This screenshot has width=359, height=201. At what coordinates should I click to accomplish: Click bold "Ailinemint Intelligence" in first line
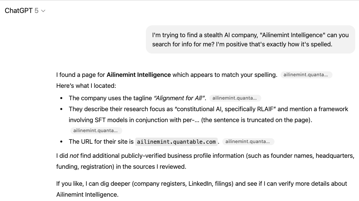pos(138,75)
